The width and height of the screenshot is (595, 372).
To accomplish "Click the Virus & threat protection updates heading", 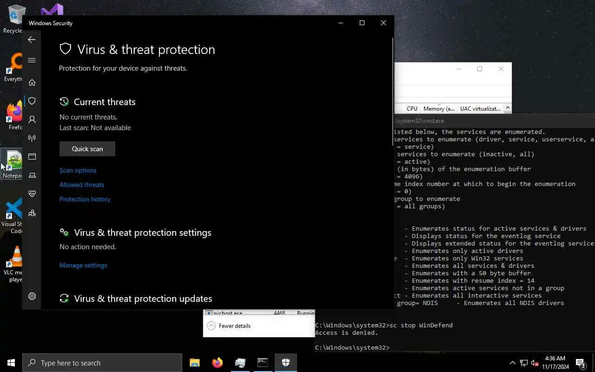I will click(143, 299).
